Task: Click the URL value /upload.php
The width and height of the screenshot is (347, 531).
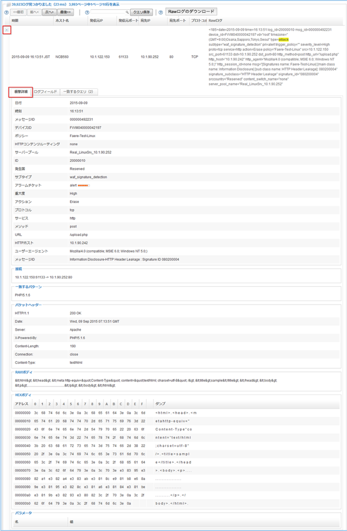Action: click(79, 235)
